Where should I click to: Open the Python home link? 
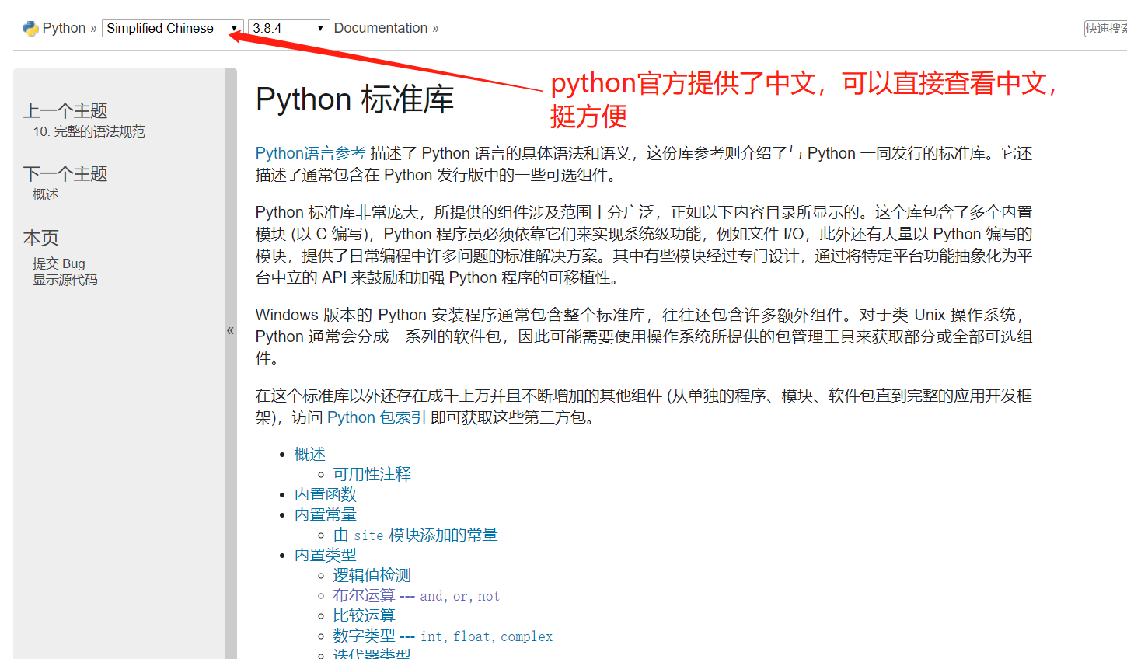click(64, 28)
